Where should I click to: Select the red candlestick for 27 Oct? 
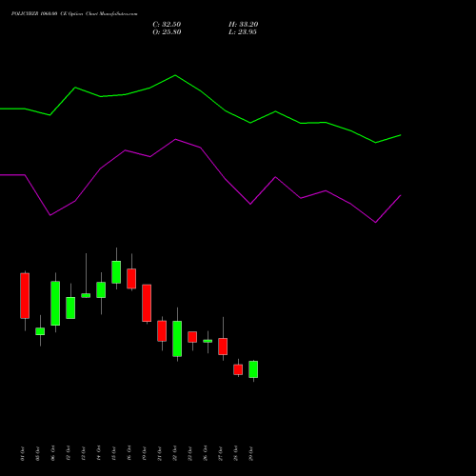[x=223, y=347]
